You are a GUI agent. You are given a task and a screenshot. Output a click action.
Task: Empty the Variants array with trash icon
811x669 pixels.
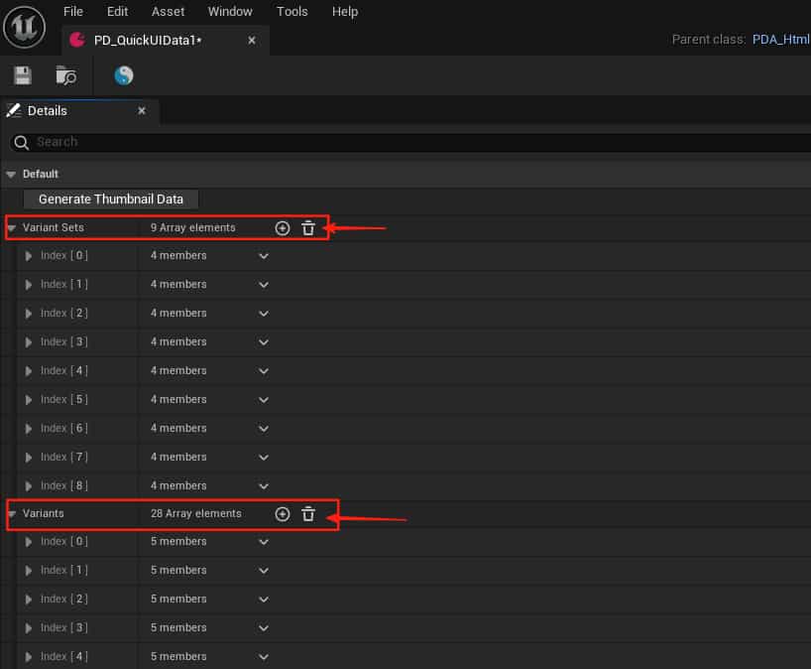[x=308, y=513]
